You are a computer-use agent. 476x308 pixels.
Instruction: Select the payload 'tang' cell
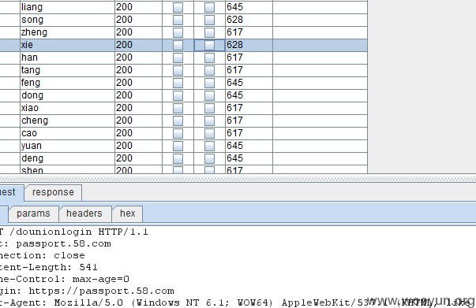tap(67, 70)
